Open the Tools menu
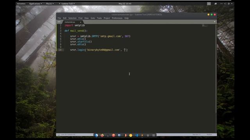This screenshot has height=140, width=250. pos(99,18)
